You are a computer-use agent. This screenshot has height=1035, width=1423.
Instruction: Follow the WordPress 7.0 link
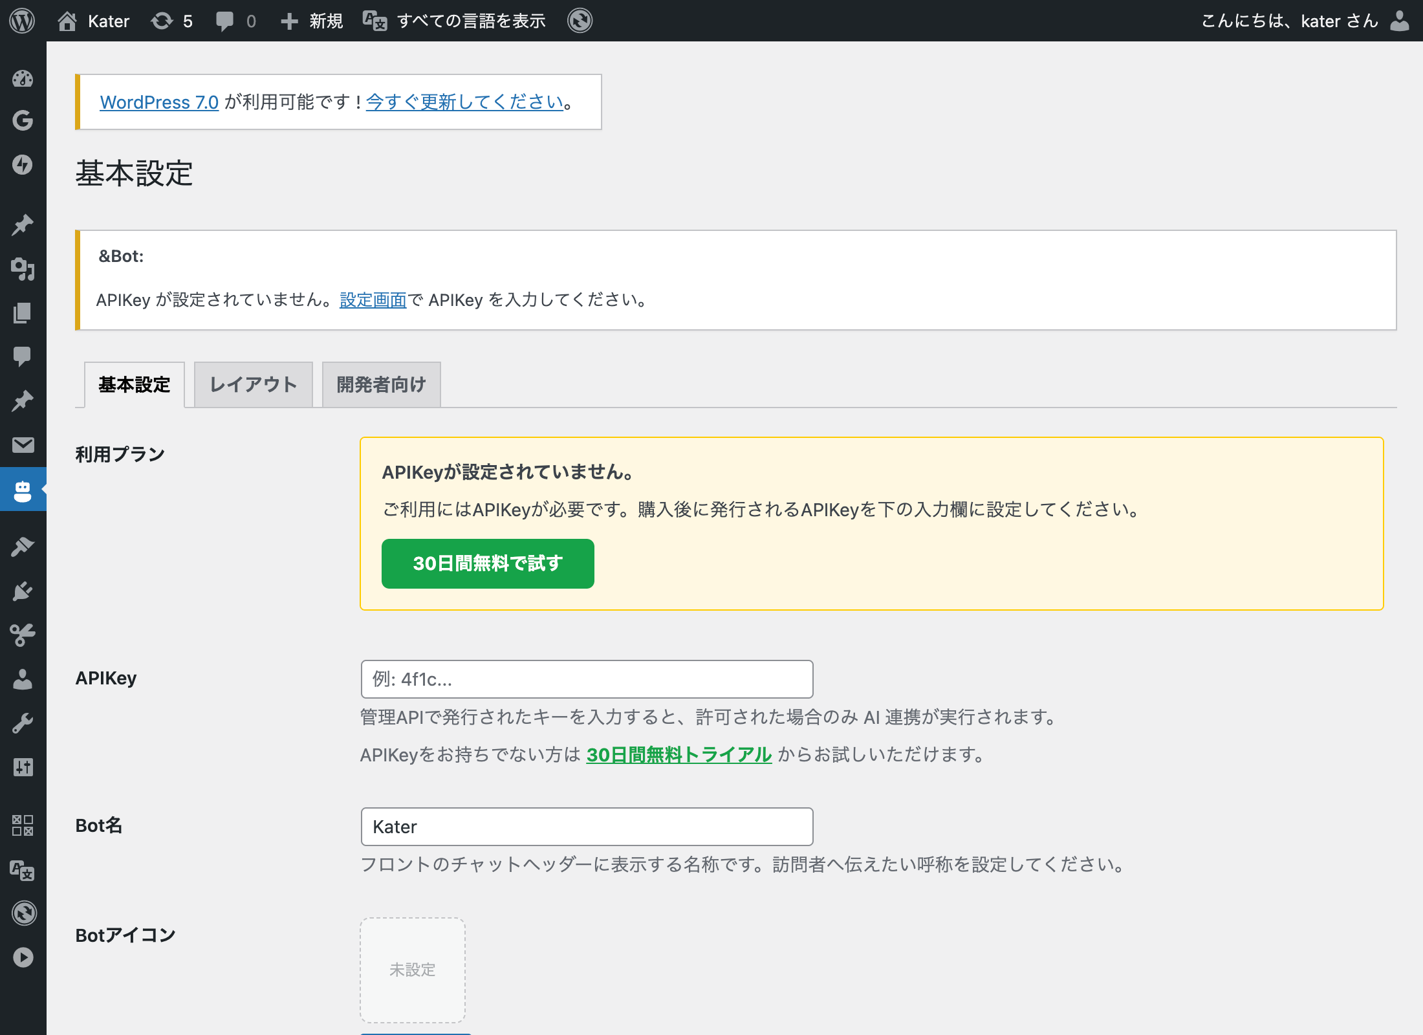[159, 102]
